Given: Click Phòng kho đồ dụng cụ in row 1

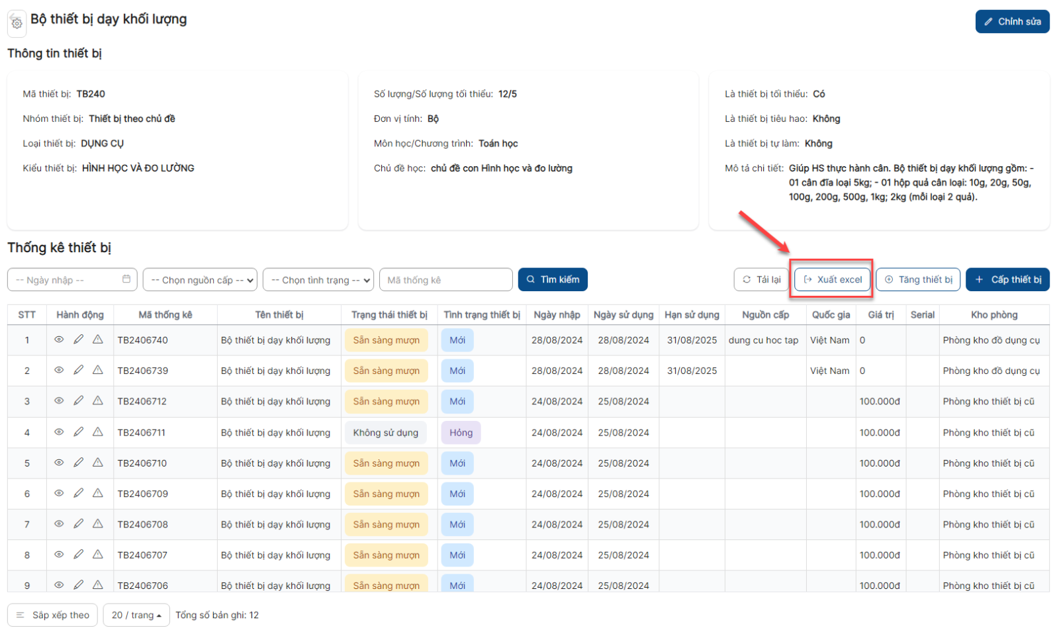Looking at the screenshot, I should pos(991,340).
